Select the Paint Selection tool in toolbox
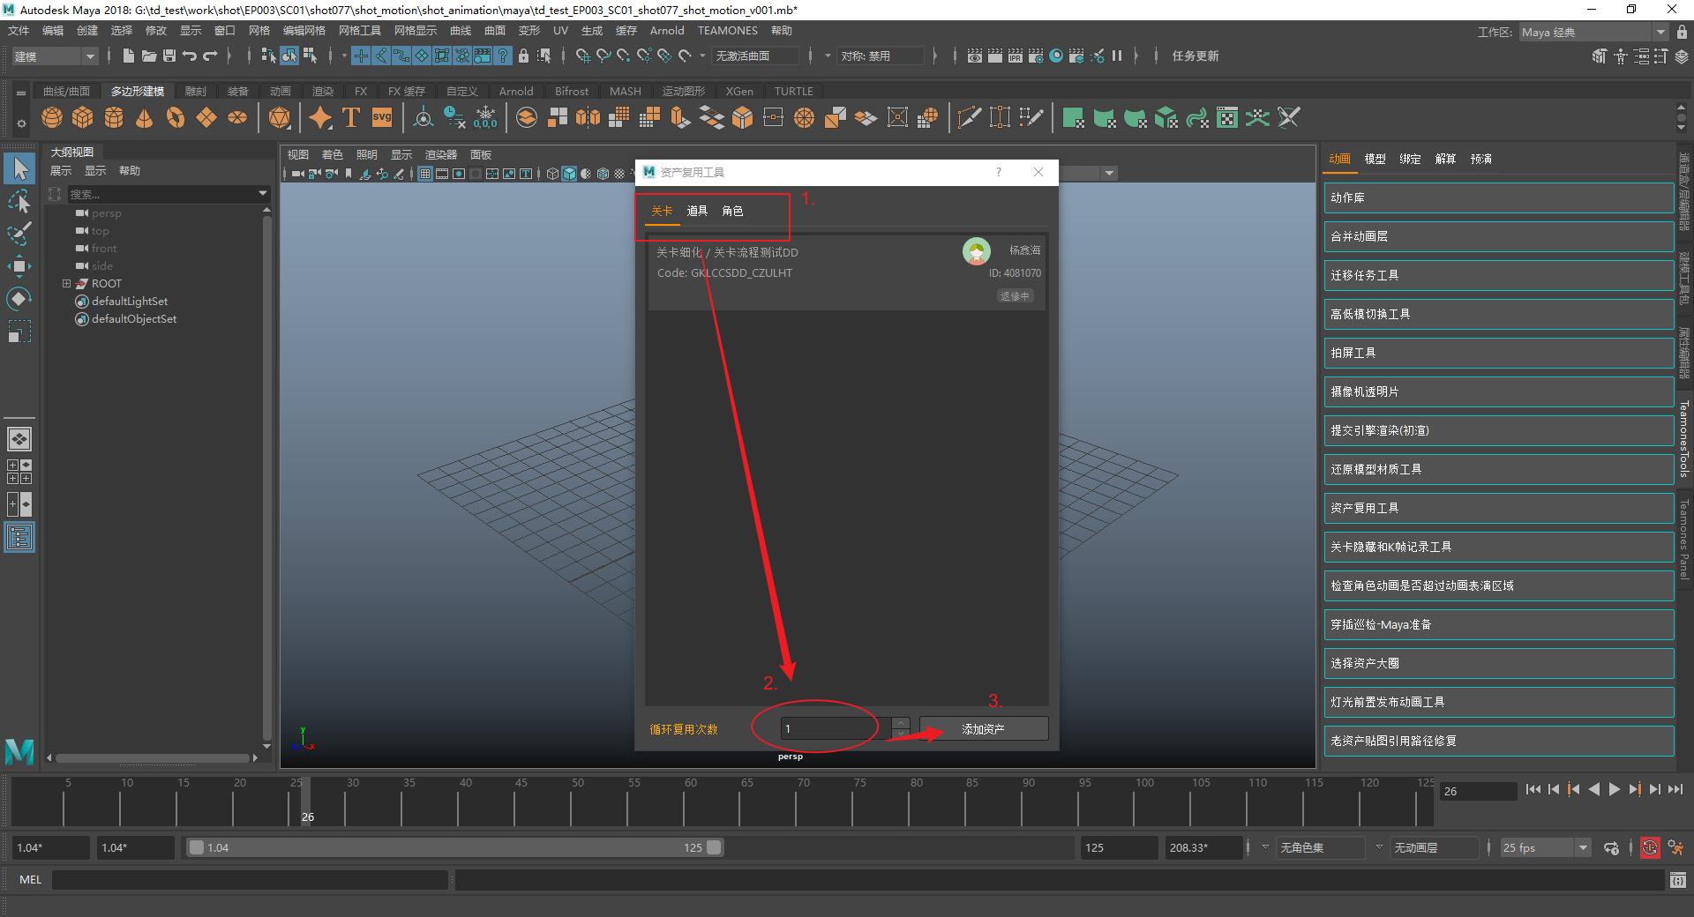 pos(19,234)
